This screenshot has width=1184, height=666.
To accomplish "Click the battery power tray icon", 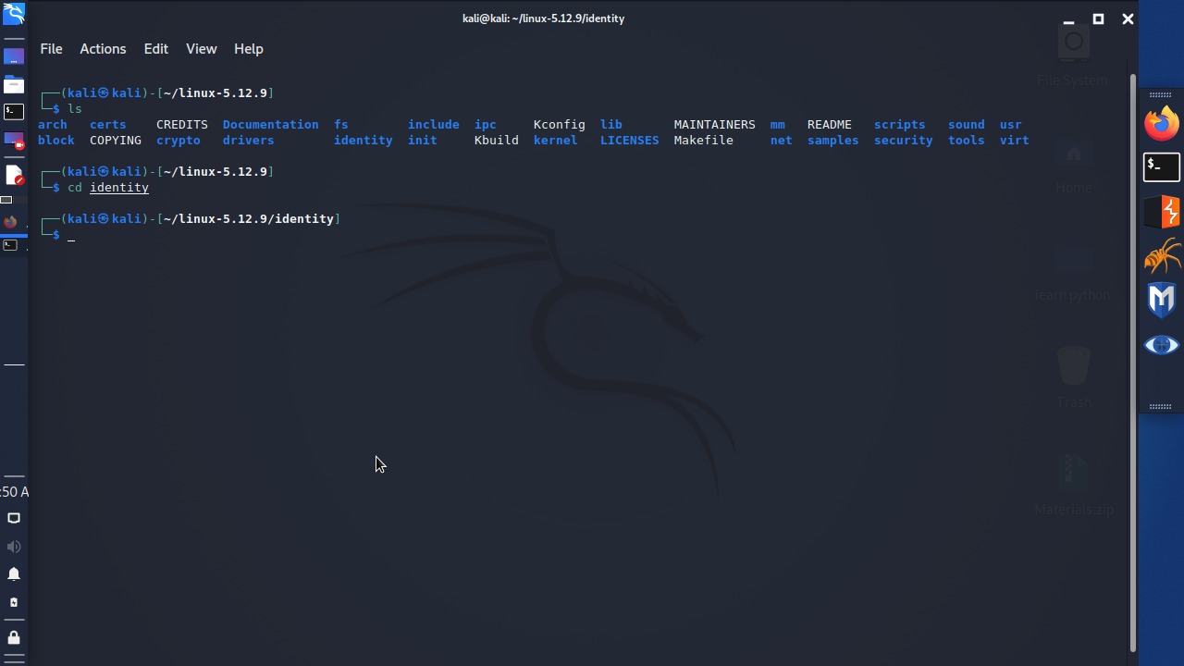I will pos(13,602).
